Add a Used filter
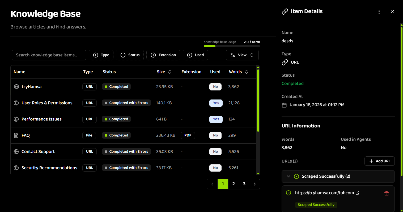Screen dimensions: 403x212 [195, 55]
